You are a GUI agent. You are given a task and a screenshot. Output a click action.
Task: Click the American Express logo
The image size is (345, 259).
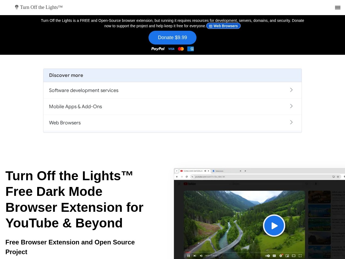point(191,49)
